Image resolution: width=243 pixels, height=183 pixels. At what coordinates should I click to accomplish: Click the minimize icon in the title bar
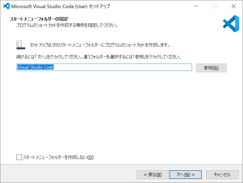point(196,6)
